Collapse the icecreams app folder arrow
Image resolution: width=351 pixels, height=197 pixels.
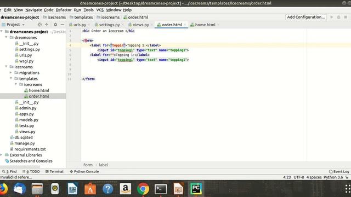click(7, 67)
